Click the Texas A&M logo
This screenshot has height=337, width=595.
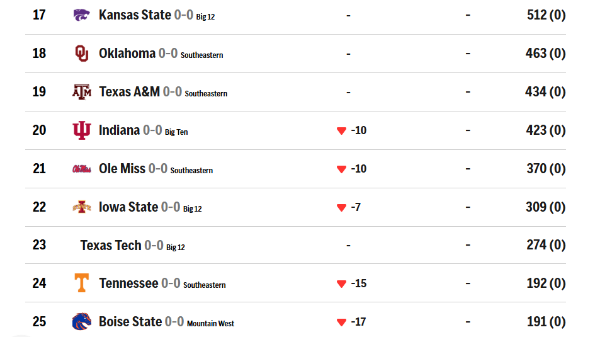tap(82, 92)
